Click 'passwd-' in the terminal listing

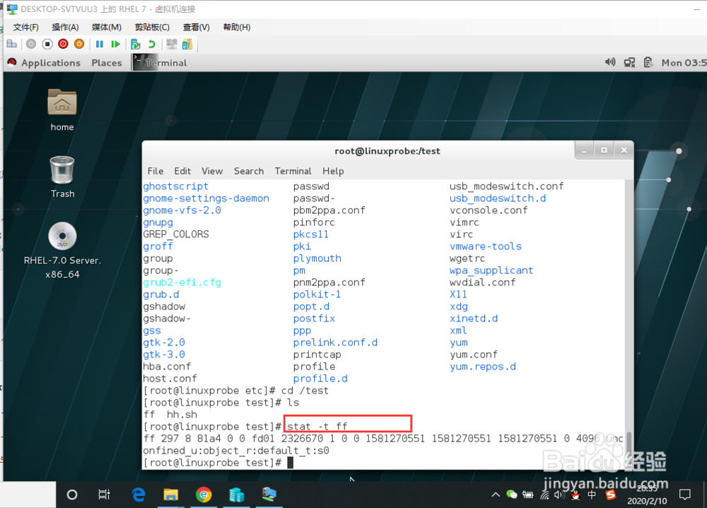pyautogui.click(x=314, y=199)
